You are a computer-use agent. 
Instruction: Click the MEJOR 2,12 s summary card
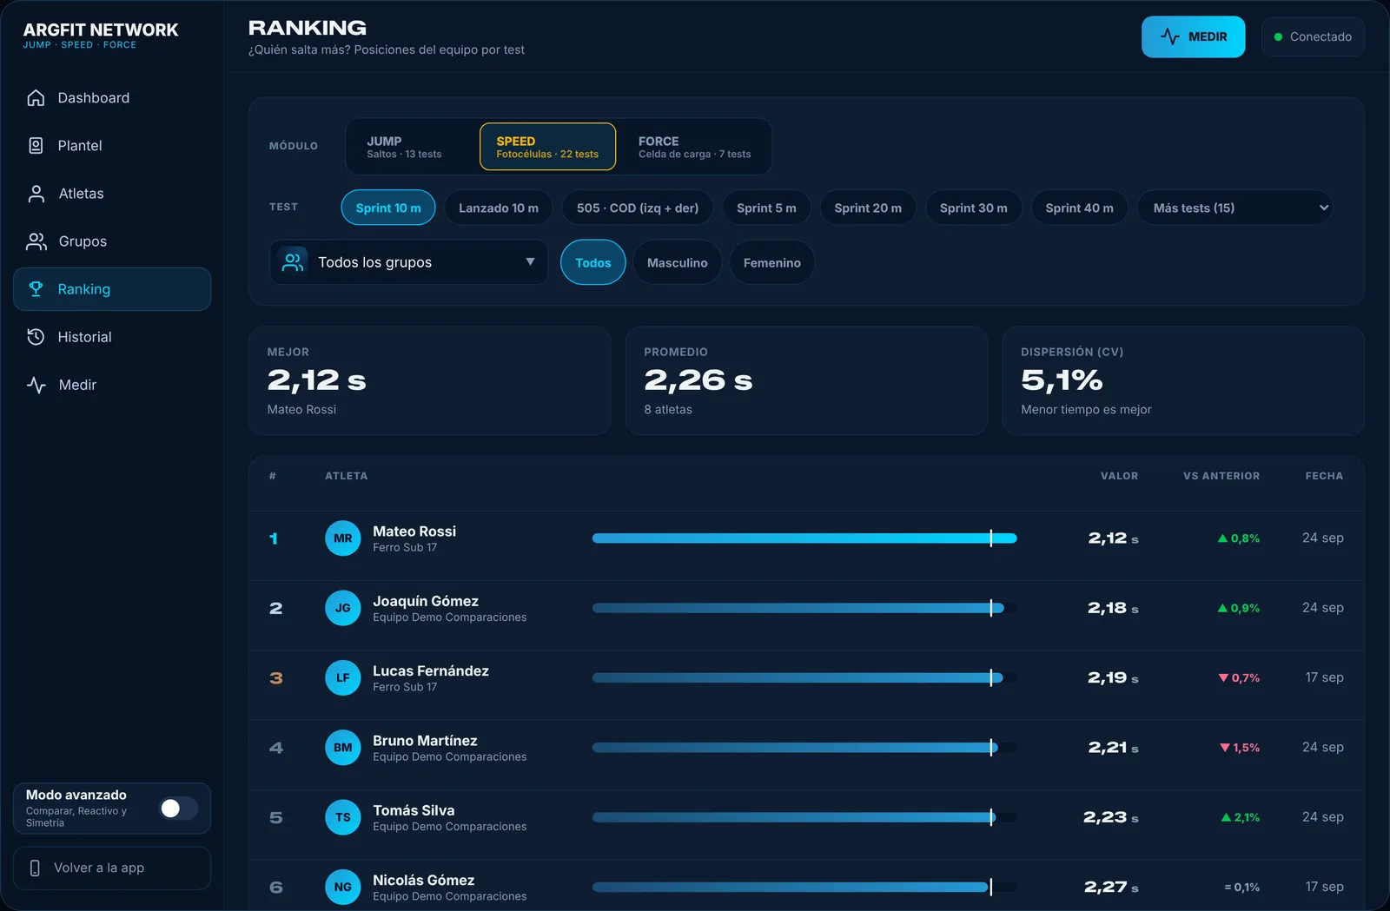tap(430, 380)
